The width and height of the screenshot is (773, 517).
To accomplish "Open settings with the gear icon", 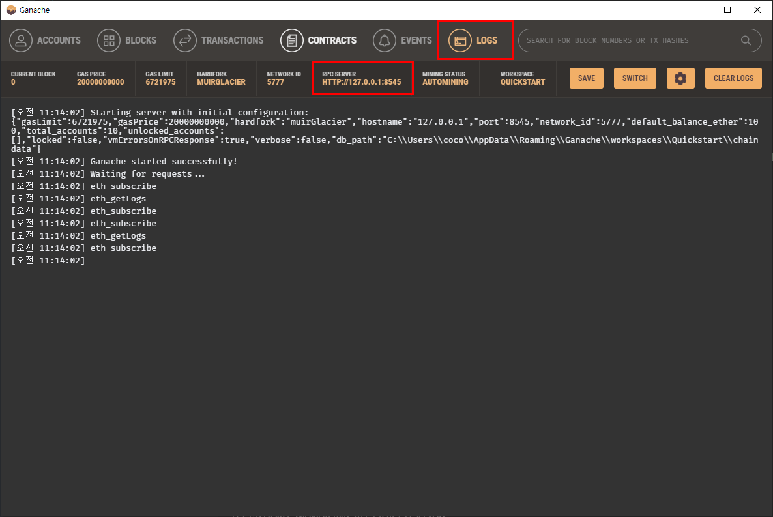I will tap(680, 78).
